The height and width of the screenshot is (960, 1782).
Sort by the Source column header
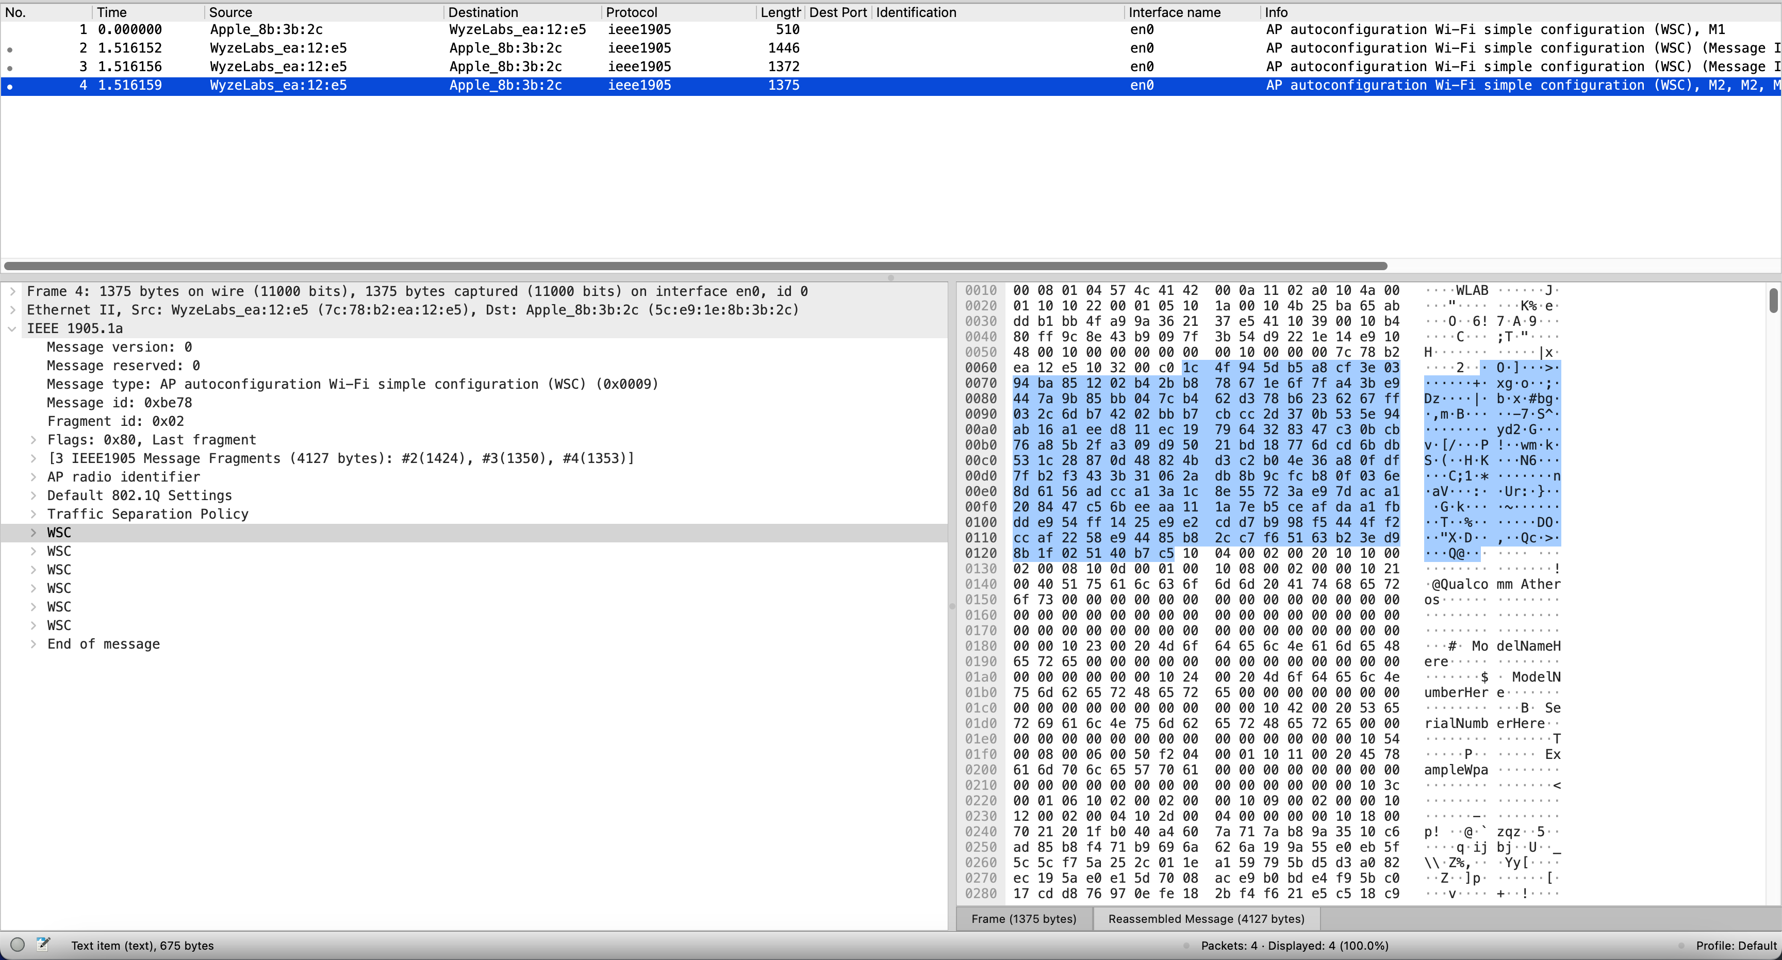point(324,12)
